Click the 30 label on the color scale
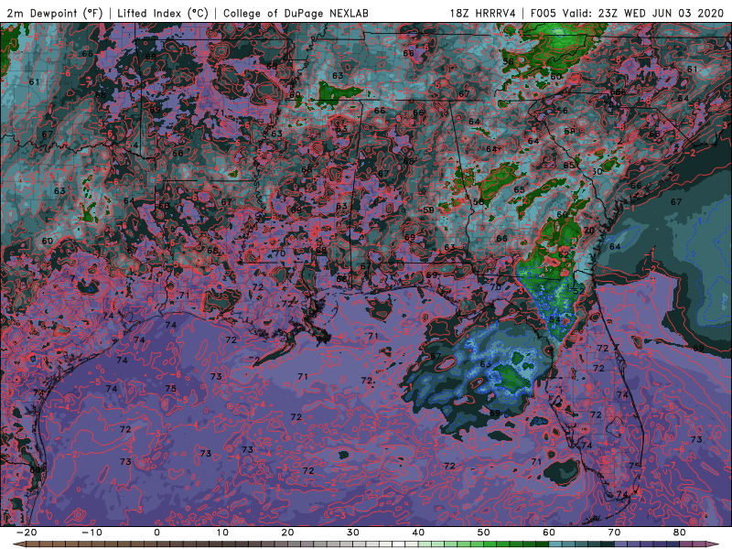Image resolution: width=732 pixels, height=549 pixels. click(x=353, y=533)
